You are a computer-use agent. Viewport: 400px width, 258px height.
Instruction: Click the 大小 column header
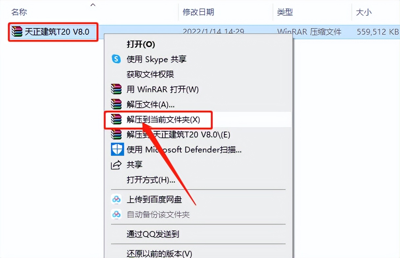pyautogui.click(x=364, y=12)
